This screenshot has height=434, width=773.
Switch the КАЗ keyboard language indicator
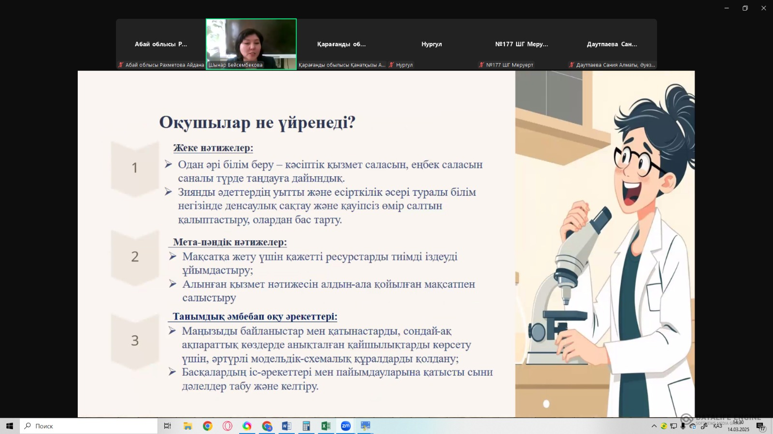click(717, 426)
